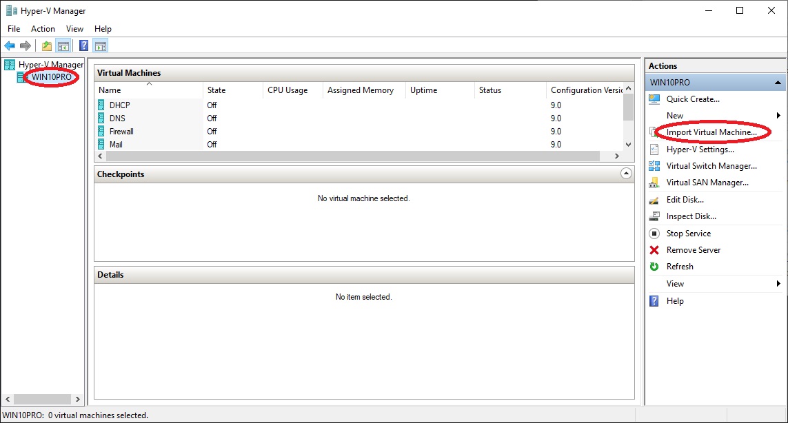Click Quick Create action

point(693,99)
